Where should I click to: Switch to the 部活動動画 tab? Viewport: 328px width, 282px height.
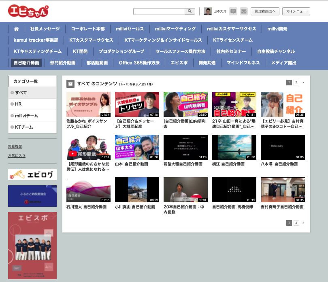97,63
